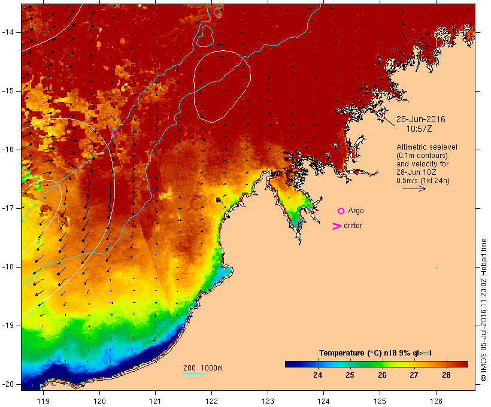Screen dimensions: 491x407
Task: Click the latitude axis label '-20'
Action: point(8,384)
